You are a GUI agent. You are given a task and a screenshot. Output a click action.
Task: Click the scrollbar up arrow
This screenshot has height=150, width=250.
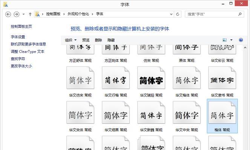pos(245,48)
